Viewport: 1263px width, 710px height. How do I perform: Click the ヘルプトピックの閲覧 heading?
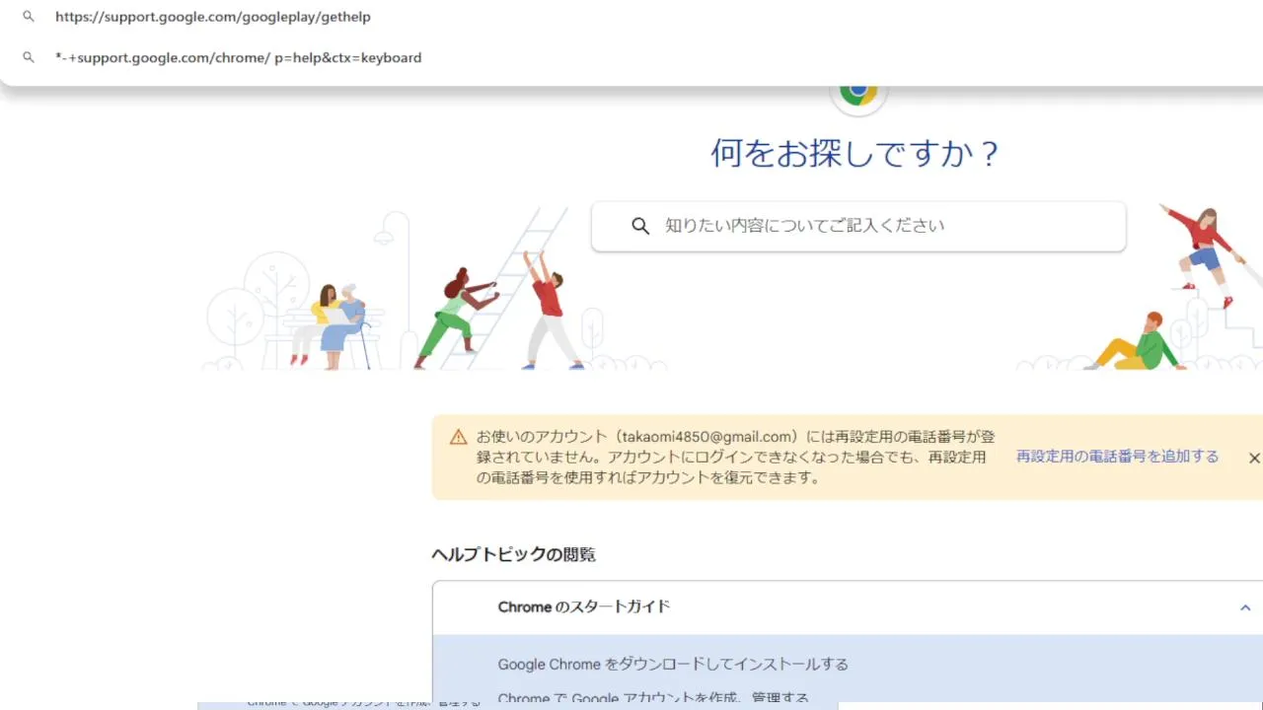(x=513, y=554)
